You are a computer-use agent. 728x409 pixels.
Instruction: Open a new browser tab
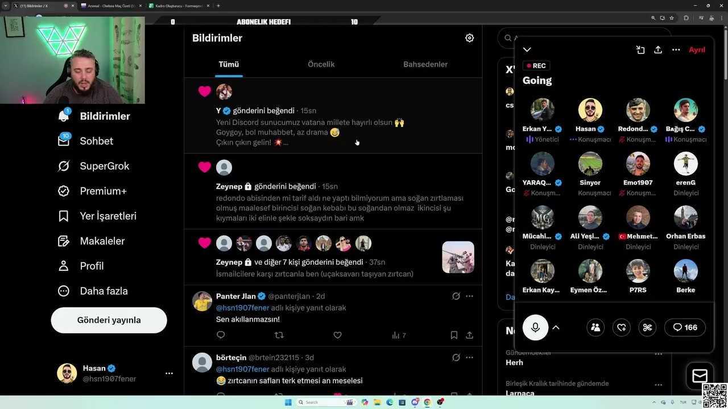(218, 6)
